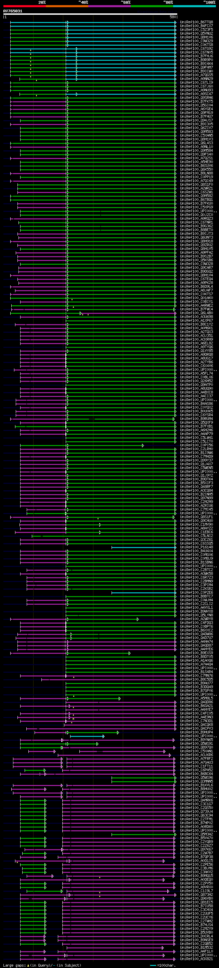The width and height of the screenshot is (219, 968).
Task: Select the UniRef100_C5XPG9 label
Action: coord(196,207)
